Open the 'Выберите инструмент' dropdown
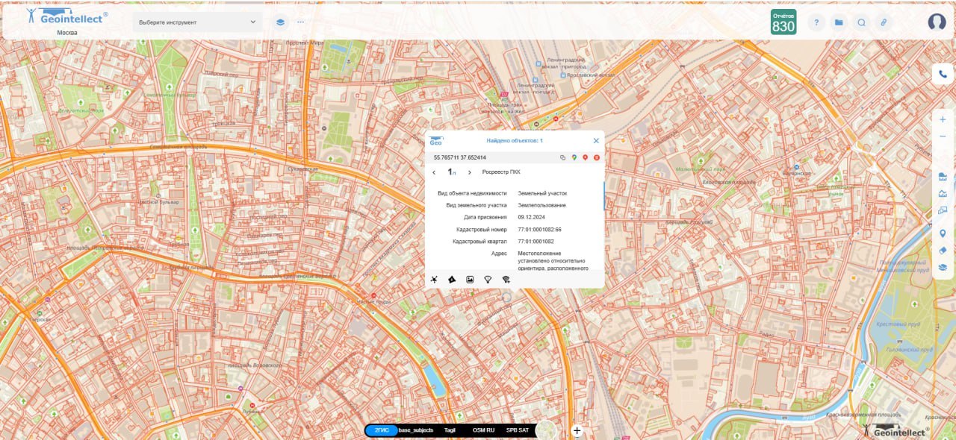 coord(197,22)
